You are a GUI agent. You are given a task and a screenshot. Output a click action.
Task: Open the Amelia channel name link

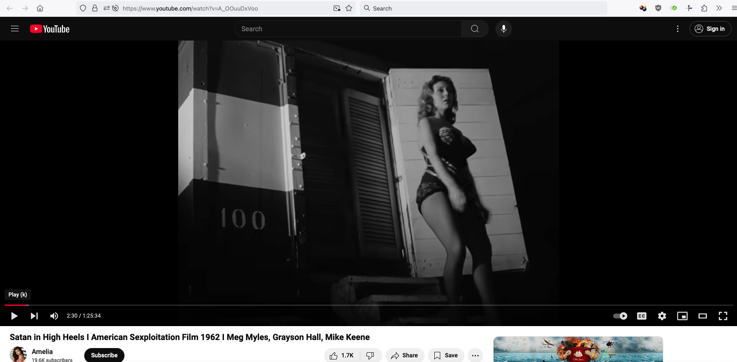pos(42,351)
